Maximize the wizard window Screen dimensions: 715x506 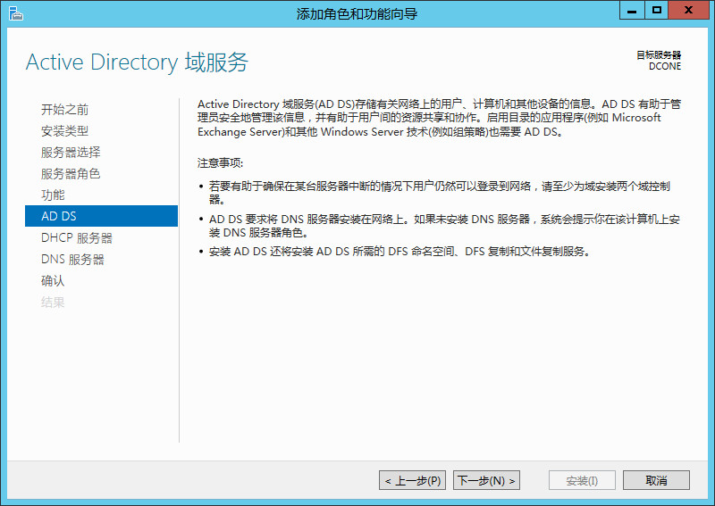[x=657, y=10]
